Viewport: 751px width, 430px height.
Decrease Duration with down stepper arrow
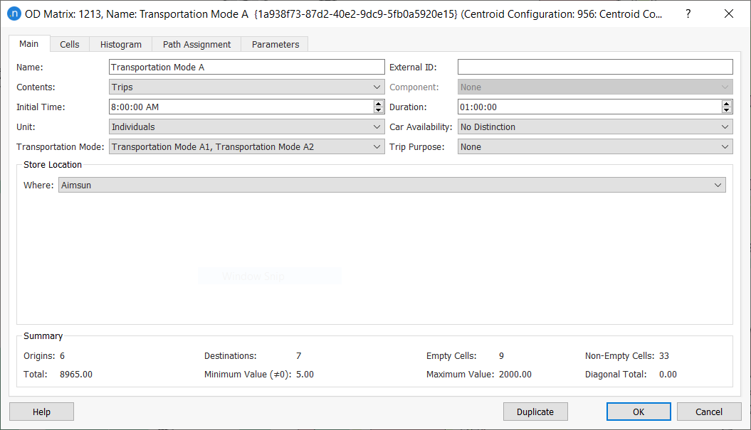pyautogui.click(x=726, y=110)
